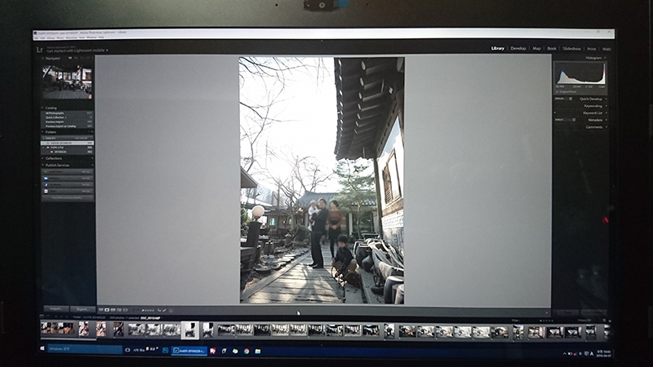Switch to the Develop module
The height and width of the screenshot is (367, 653).
click(518, 48)
